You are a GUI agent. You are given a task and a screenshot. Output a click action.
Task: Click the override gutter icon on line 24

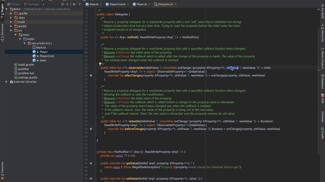point(91,75)
